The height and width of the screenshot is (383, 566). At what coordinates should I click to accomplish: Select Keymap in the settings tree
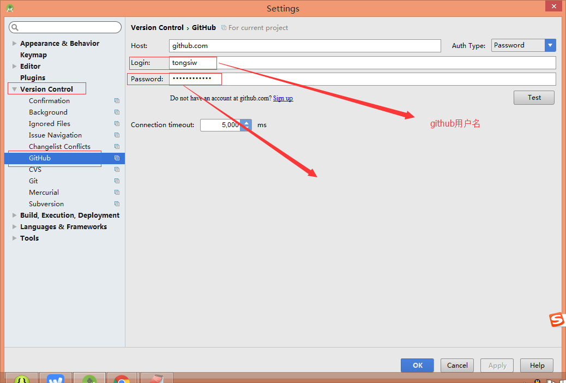[x=34, y=55]
